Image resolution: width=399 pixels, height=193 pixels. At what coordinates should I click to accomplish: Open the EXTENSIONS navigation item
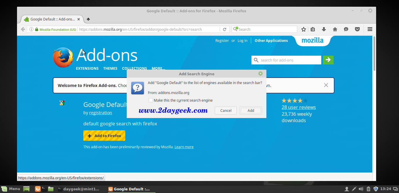[87, 68]
